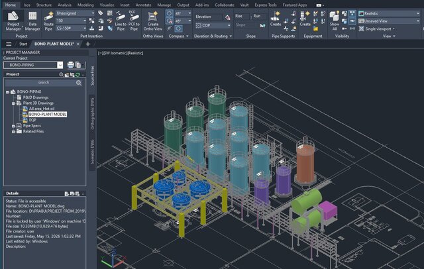Image resolution: width=424 pixels, height=269 pixels.
Task: Click the spec viewer grid icon in Part Insertion
Action: (x=109, y=13)
